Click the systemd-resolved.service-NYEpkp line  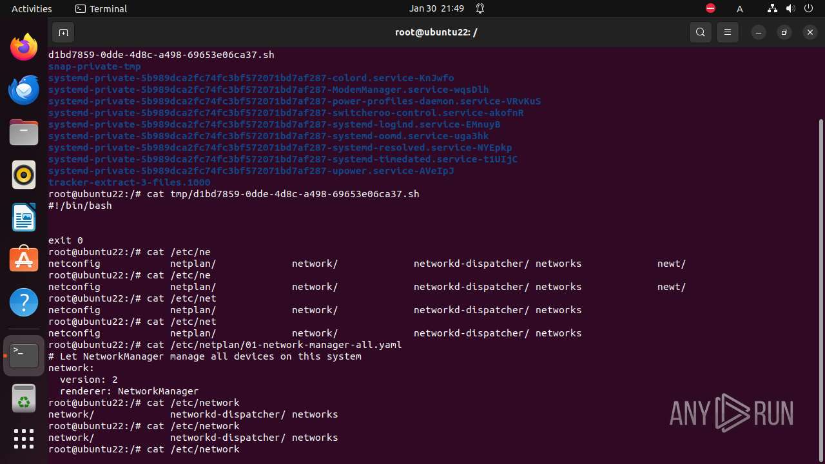(280, 148)
